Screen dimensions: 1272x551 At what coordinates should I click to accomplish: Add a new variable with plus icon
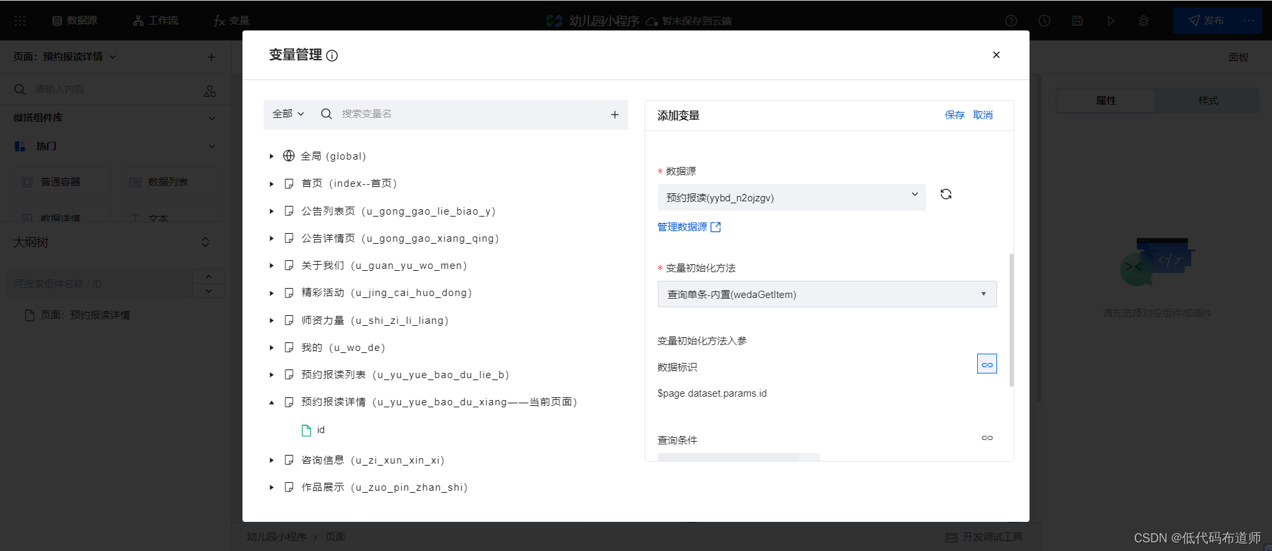615,115
